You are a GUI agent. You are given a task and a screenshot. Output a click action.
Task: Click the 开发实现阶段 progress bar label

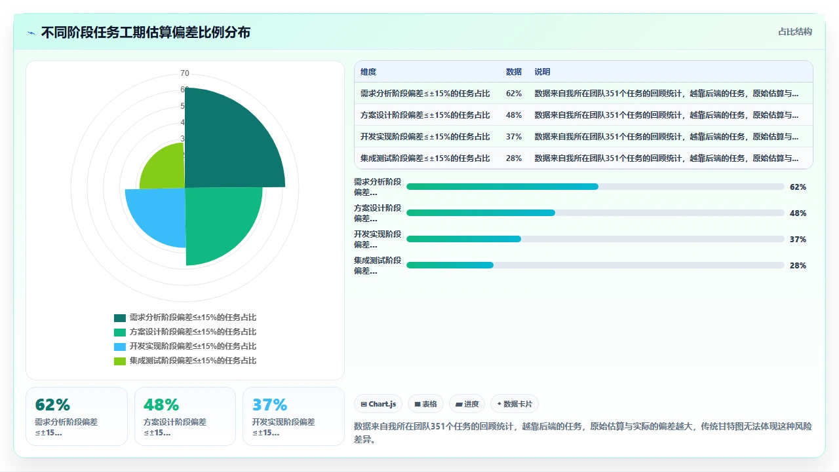(x=378, y=239)
